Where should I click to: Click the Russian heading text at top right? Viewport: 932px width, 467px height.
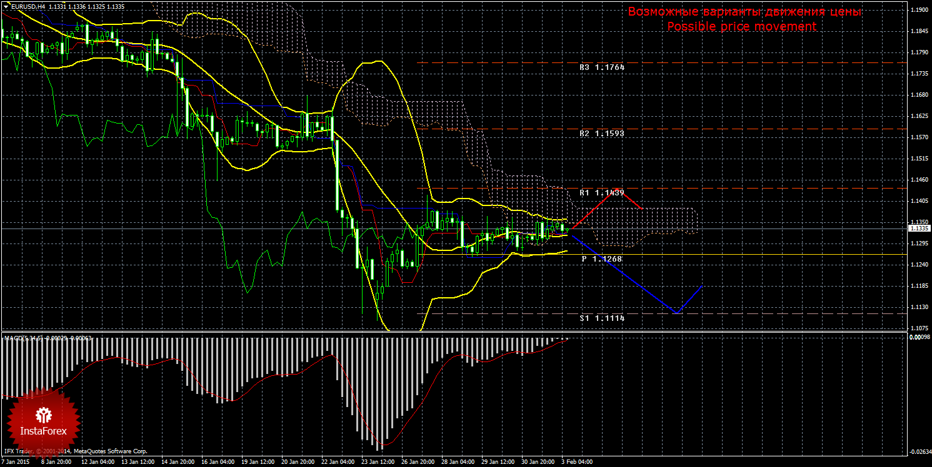click(744, 12)
